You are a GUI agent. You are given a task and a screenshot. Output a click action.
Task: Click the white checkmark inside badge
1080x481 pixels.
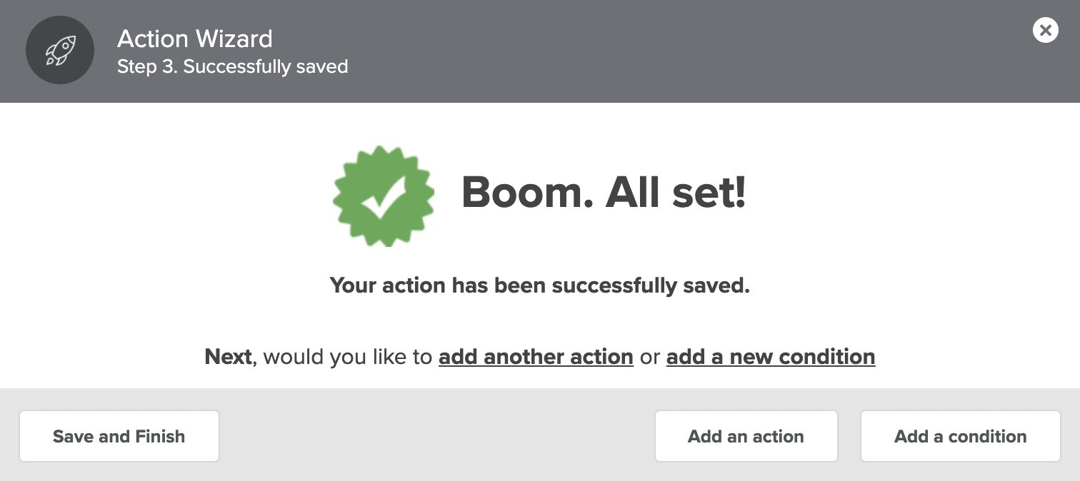[384, 197]
